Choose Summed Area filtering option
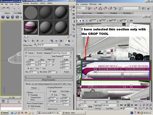The width and height of the screenshot is (153, 115). pyautogui.click(x=29, y=97)
